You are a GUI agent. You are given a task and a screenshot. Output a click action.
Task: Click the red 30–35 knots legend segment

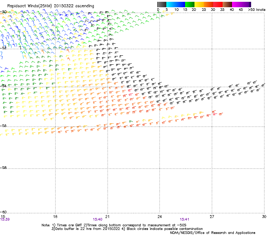click(x=218, y=4)
